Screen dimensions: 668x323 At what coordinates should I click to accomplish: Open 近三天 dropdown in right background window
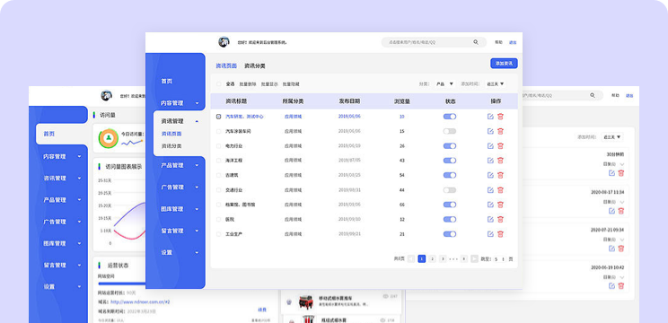tap(612, 137)
